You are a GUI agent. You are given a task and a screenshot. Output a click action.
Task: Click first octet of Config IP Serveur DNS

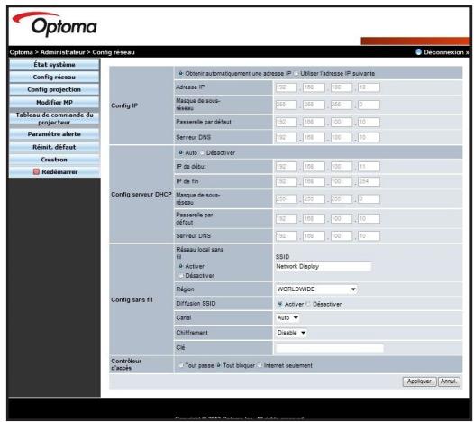286,138
